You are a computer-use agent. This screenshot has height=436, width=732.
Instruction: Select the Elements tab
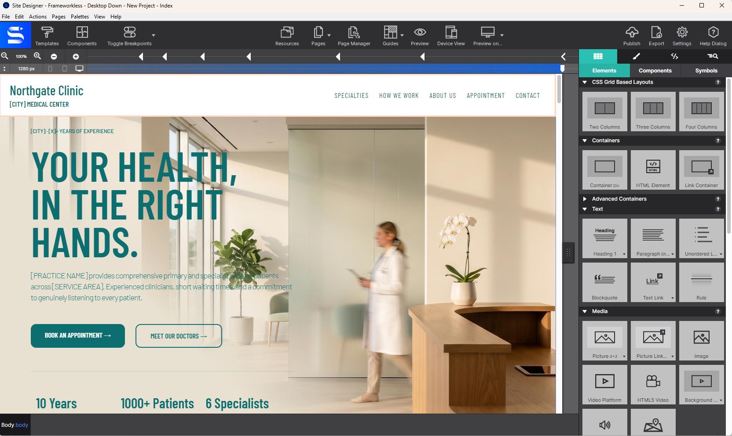(x=604, y=71)
